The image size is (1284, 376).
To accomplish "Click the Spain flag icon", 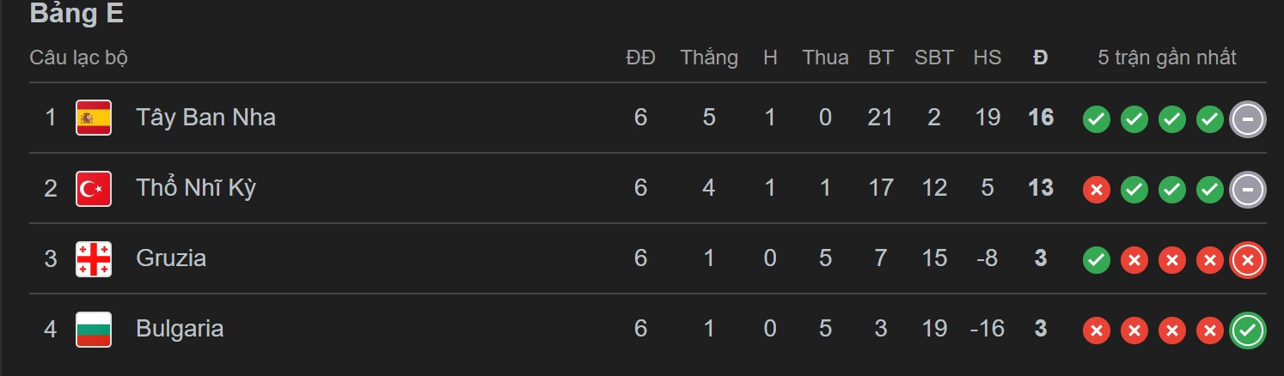I will [94, 118].
